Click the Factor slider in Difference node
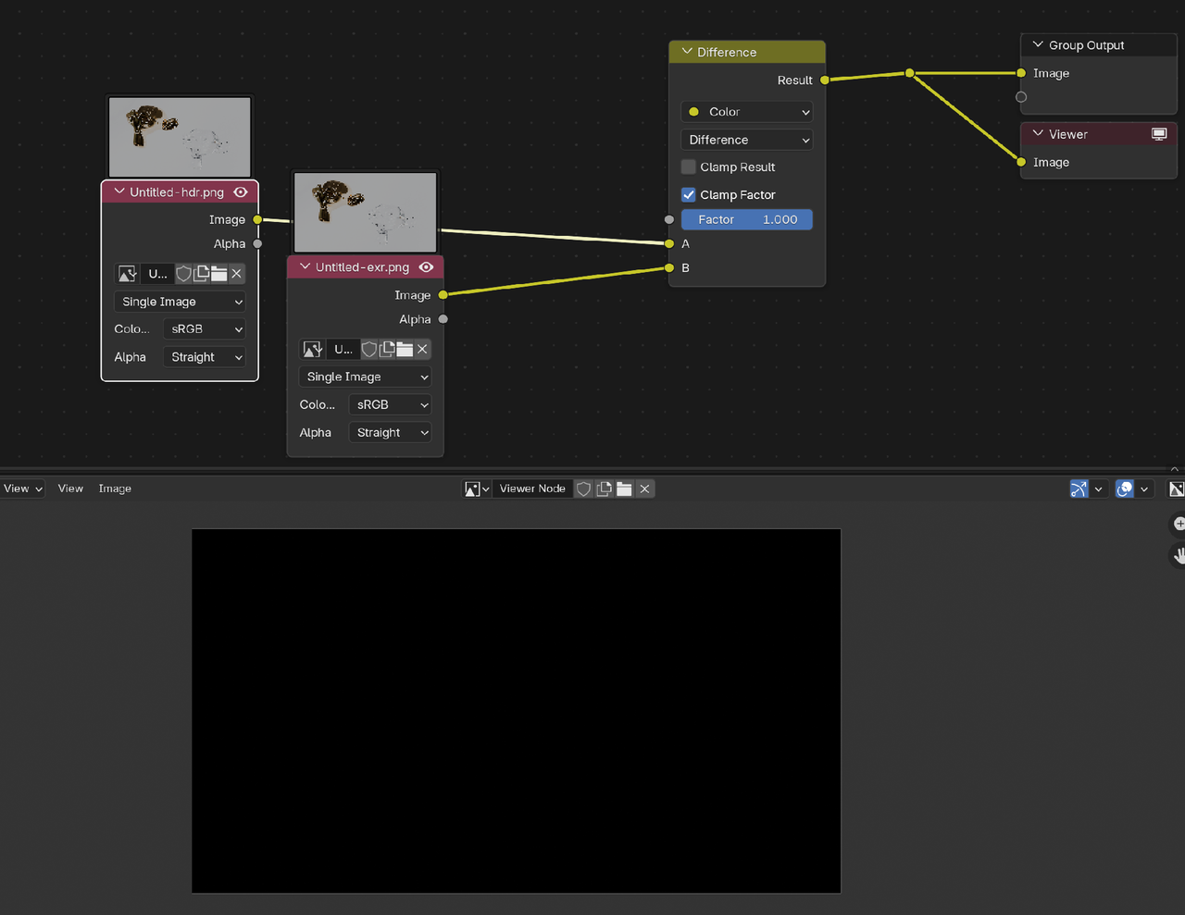 click(747, 219)
